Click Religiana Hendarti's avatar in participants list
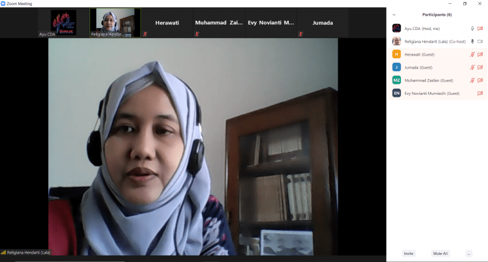 click(x=397, y=41)
